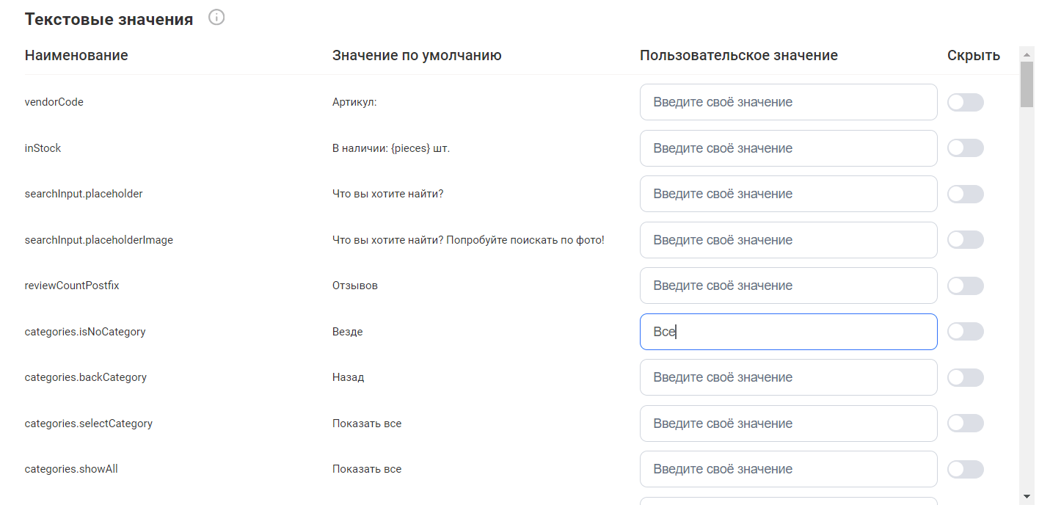The width and height of the screenshot is (1039, 516).
Task: Click the scrollbar down arrow
Action: point(1027,497)
